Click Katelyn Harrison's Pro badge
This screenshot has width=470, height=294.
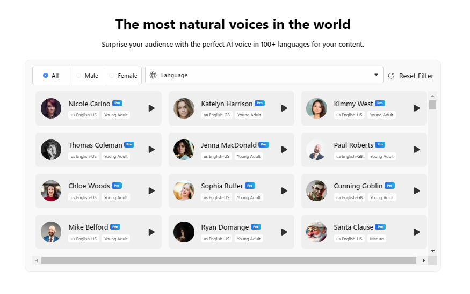[x=259, y=104]
